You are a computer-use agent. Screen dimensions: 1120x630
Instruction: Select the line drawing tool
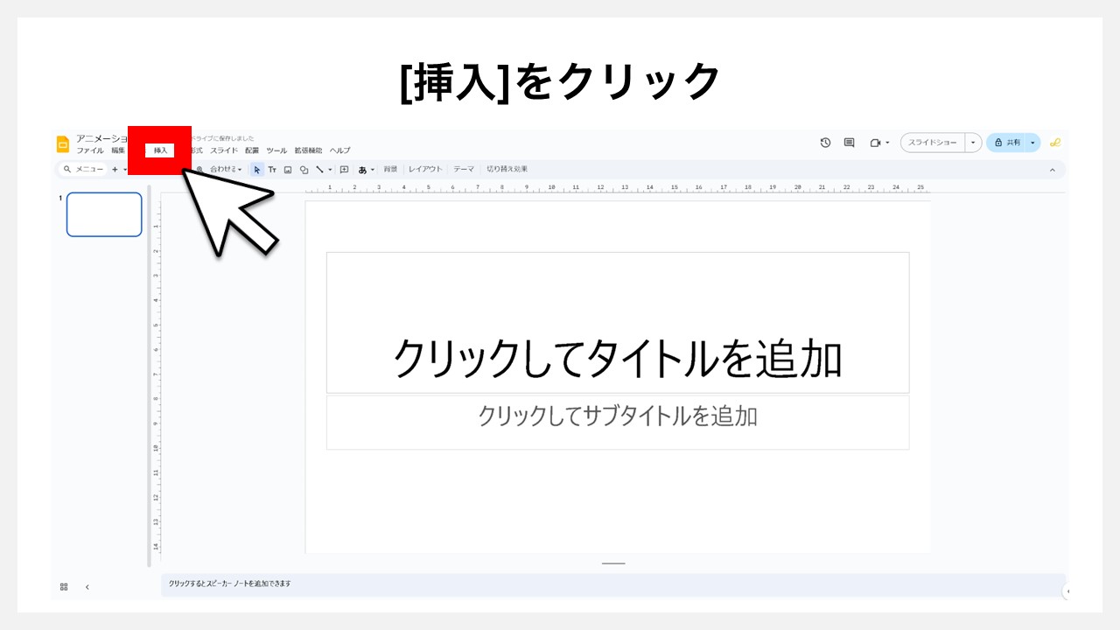click(320, 169)
